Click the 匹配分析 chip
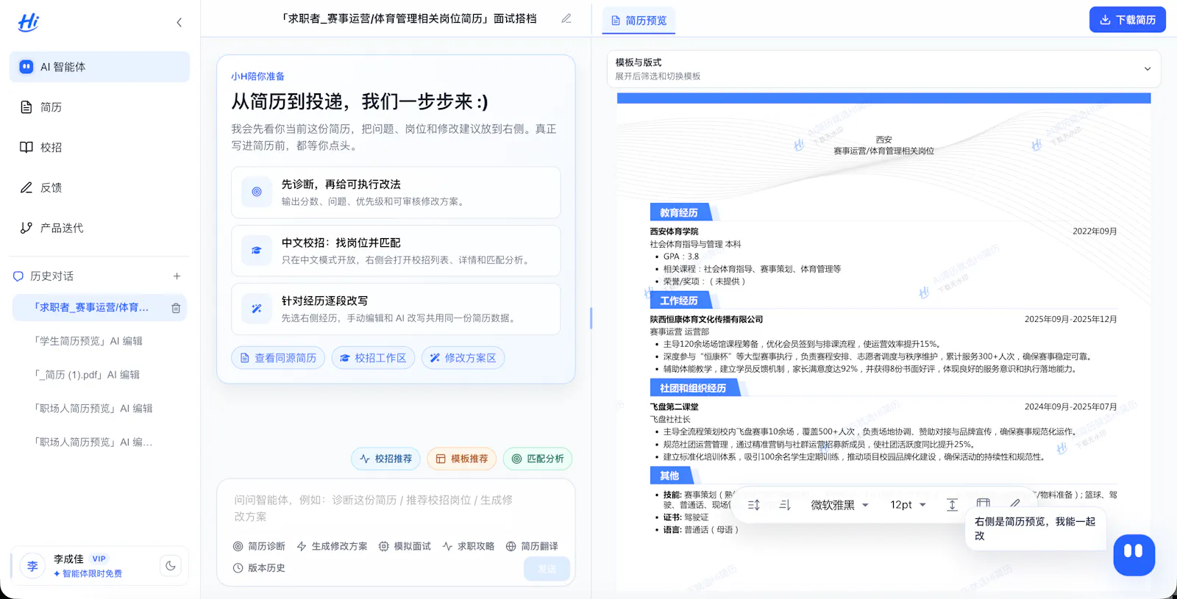Image resolution: width=1177 pixels, height=599 pixels. [x=538, y=459]
